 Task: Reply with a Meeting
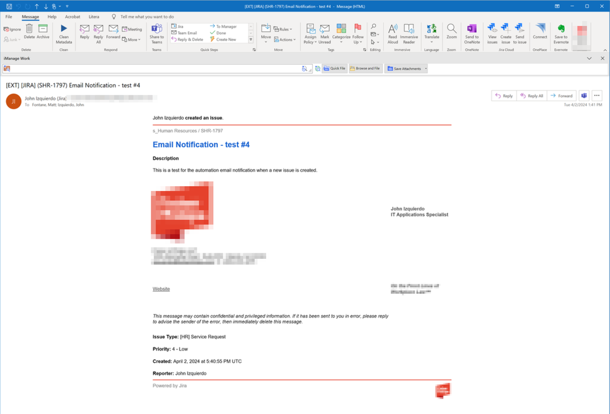tap(132, 29)
